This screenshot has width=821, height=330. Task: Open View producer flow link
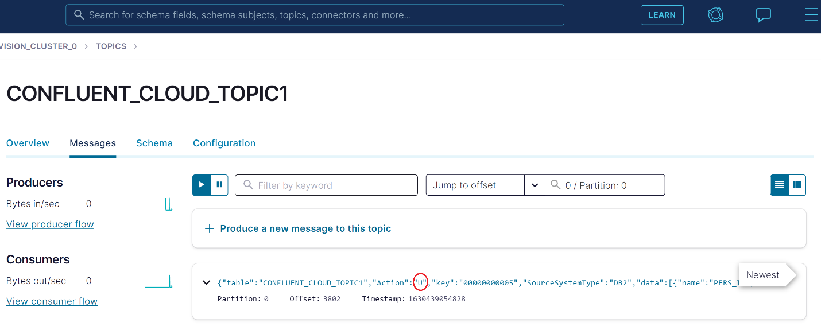coord(50,224)
